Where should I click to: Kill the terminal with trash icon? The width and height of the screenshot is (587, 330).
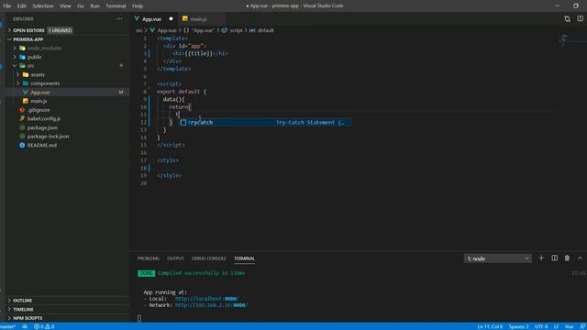(x=567, y=258)
